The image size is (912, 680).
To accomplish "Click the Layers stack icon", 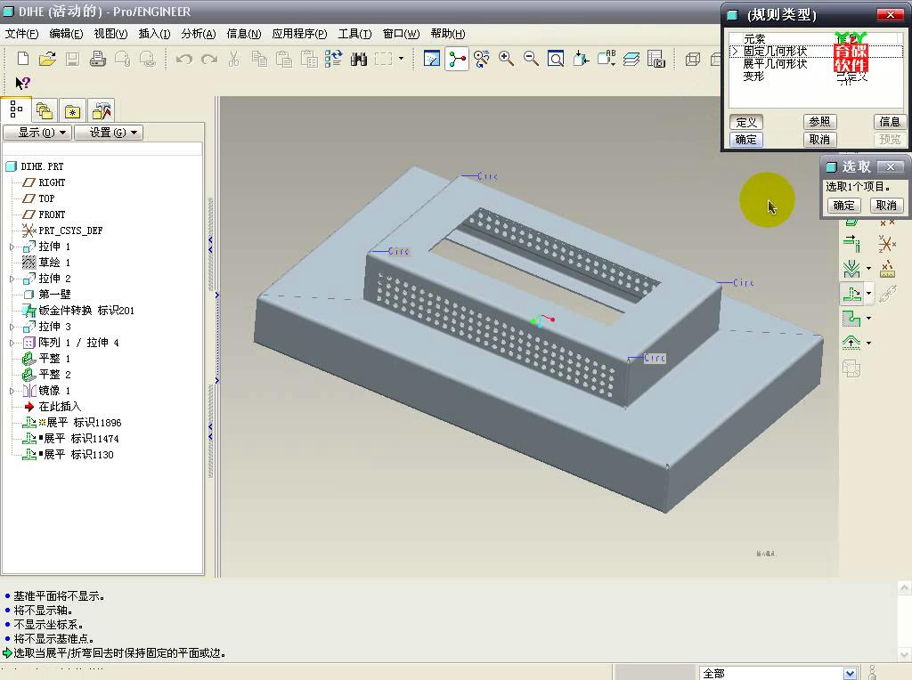I will pyautogui.click(x=631, y=59).
